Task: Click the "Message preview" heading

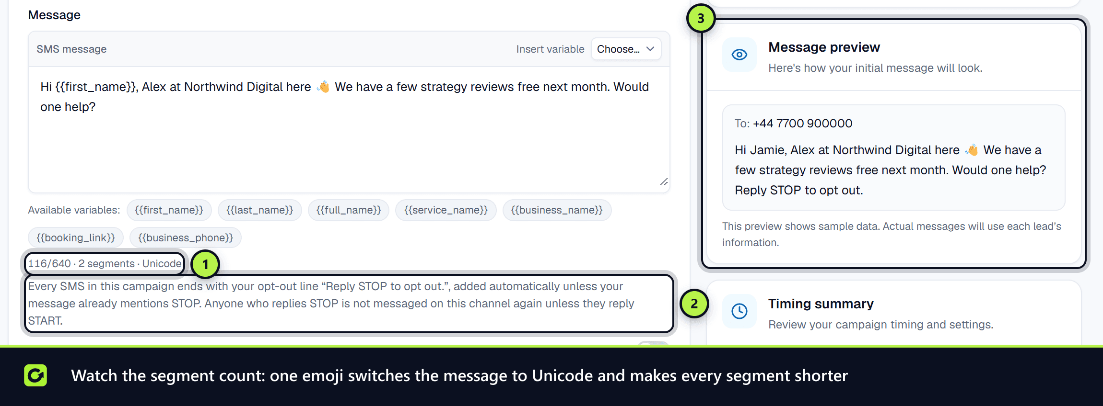Action: [x=824, y=47]
